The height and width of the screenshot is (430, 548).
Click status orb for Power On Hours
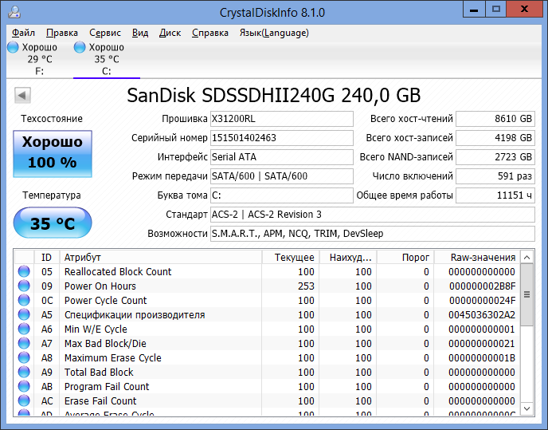tap(24, 286)
